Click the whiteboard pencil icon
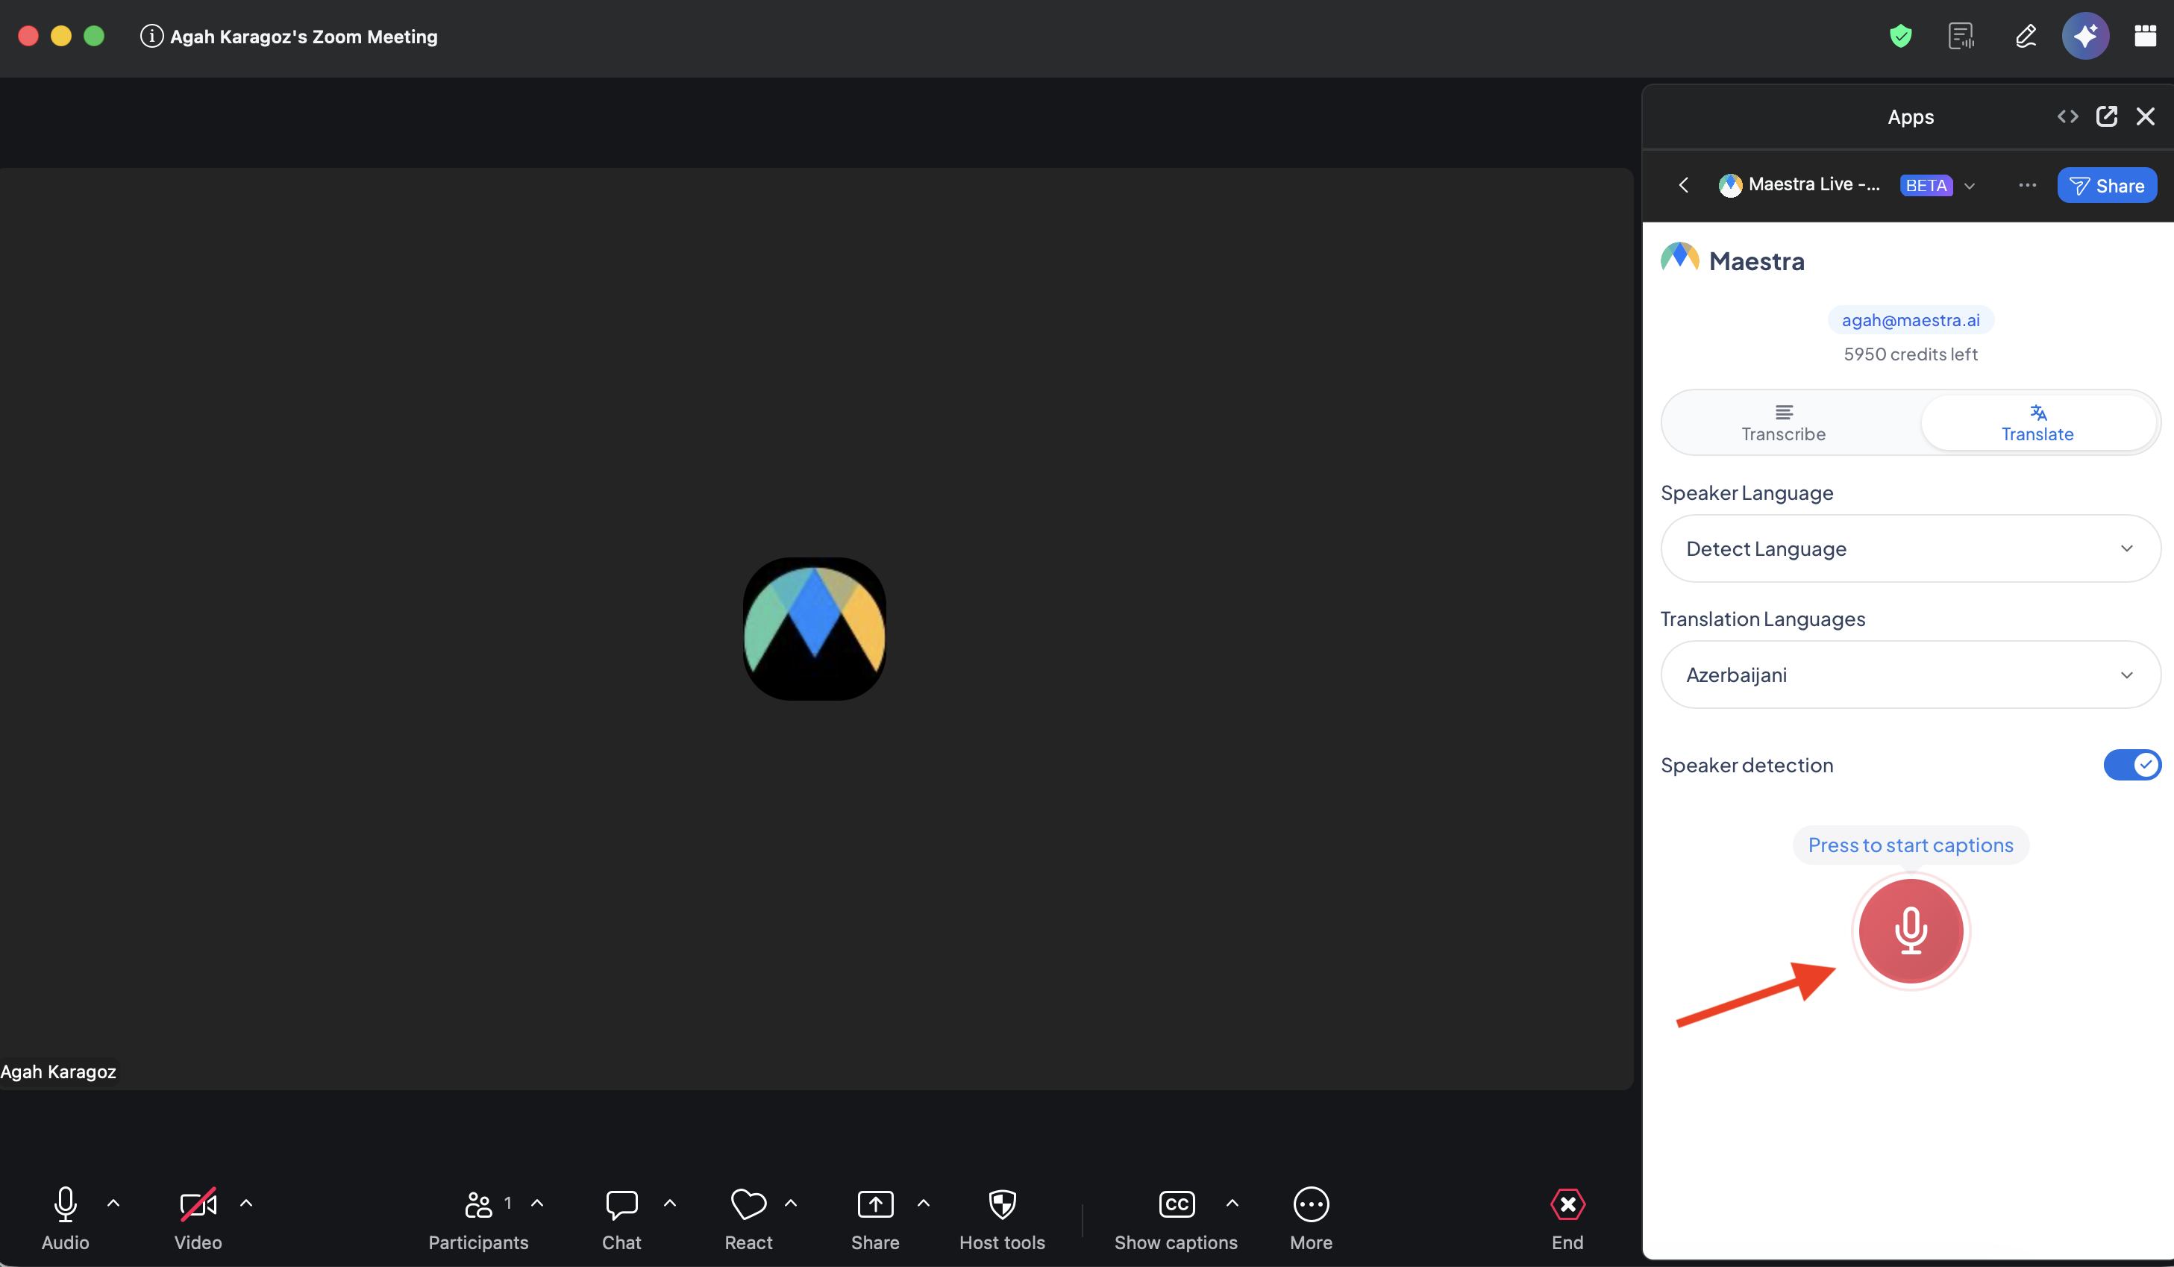This screenshot has width=2174, height=1267. click(2026, 37)
